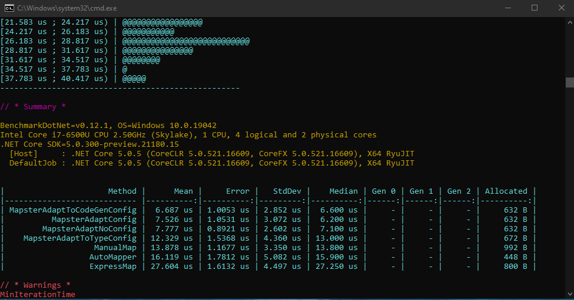Click the cmd.exe icon in title bar
The image size is (574, 300).
[9, 8]
